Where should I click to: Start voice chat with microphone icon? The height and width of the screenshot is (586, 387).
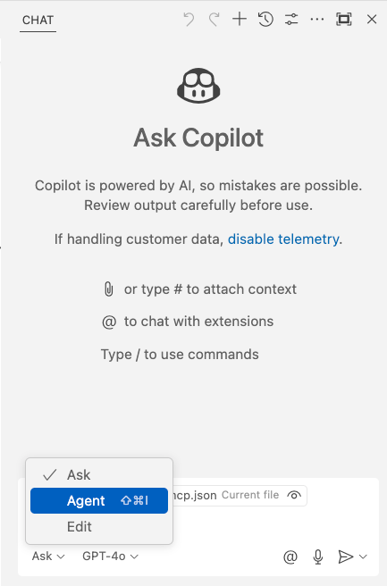tap(318, 557)
